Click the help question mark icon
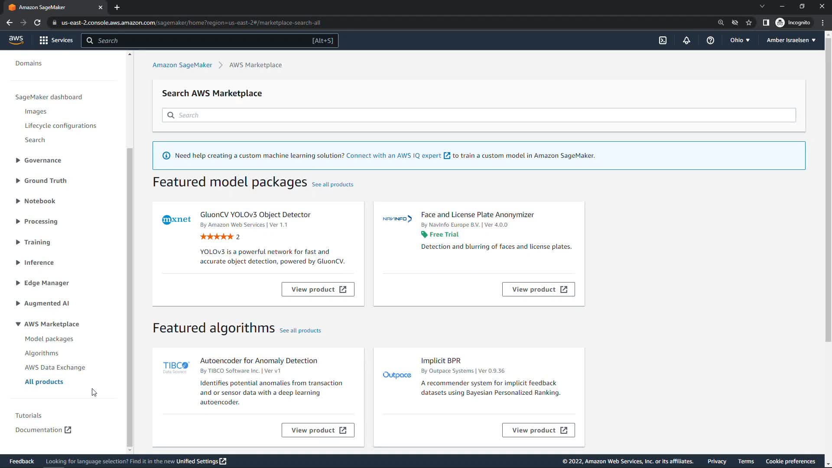832x468 pixels. coord(710,40)
